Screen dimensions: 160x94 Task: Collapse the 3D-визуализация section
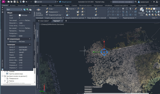click(30, 39)
